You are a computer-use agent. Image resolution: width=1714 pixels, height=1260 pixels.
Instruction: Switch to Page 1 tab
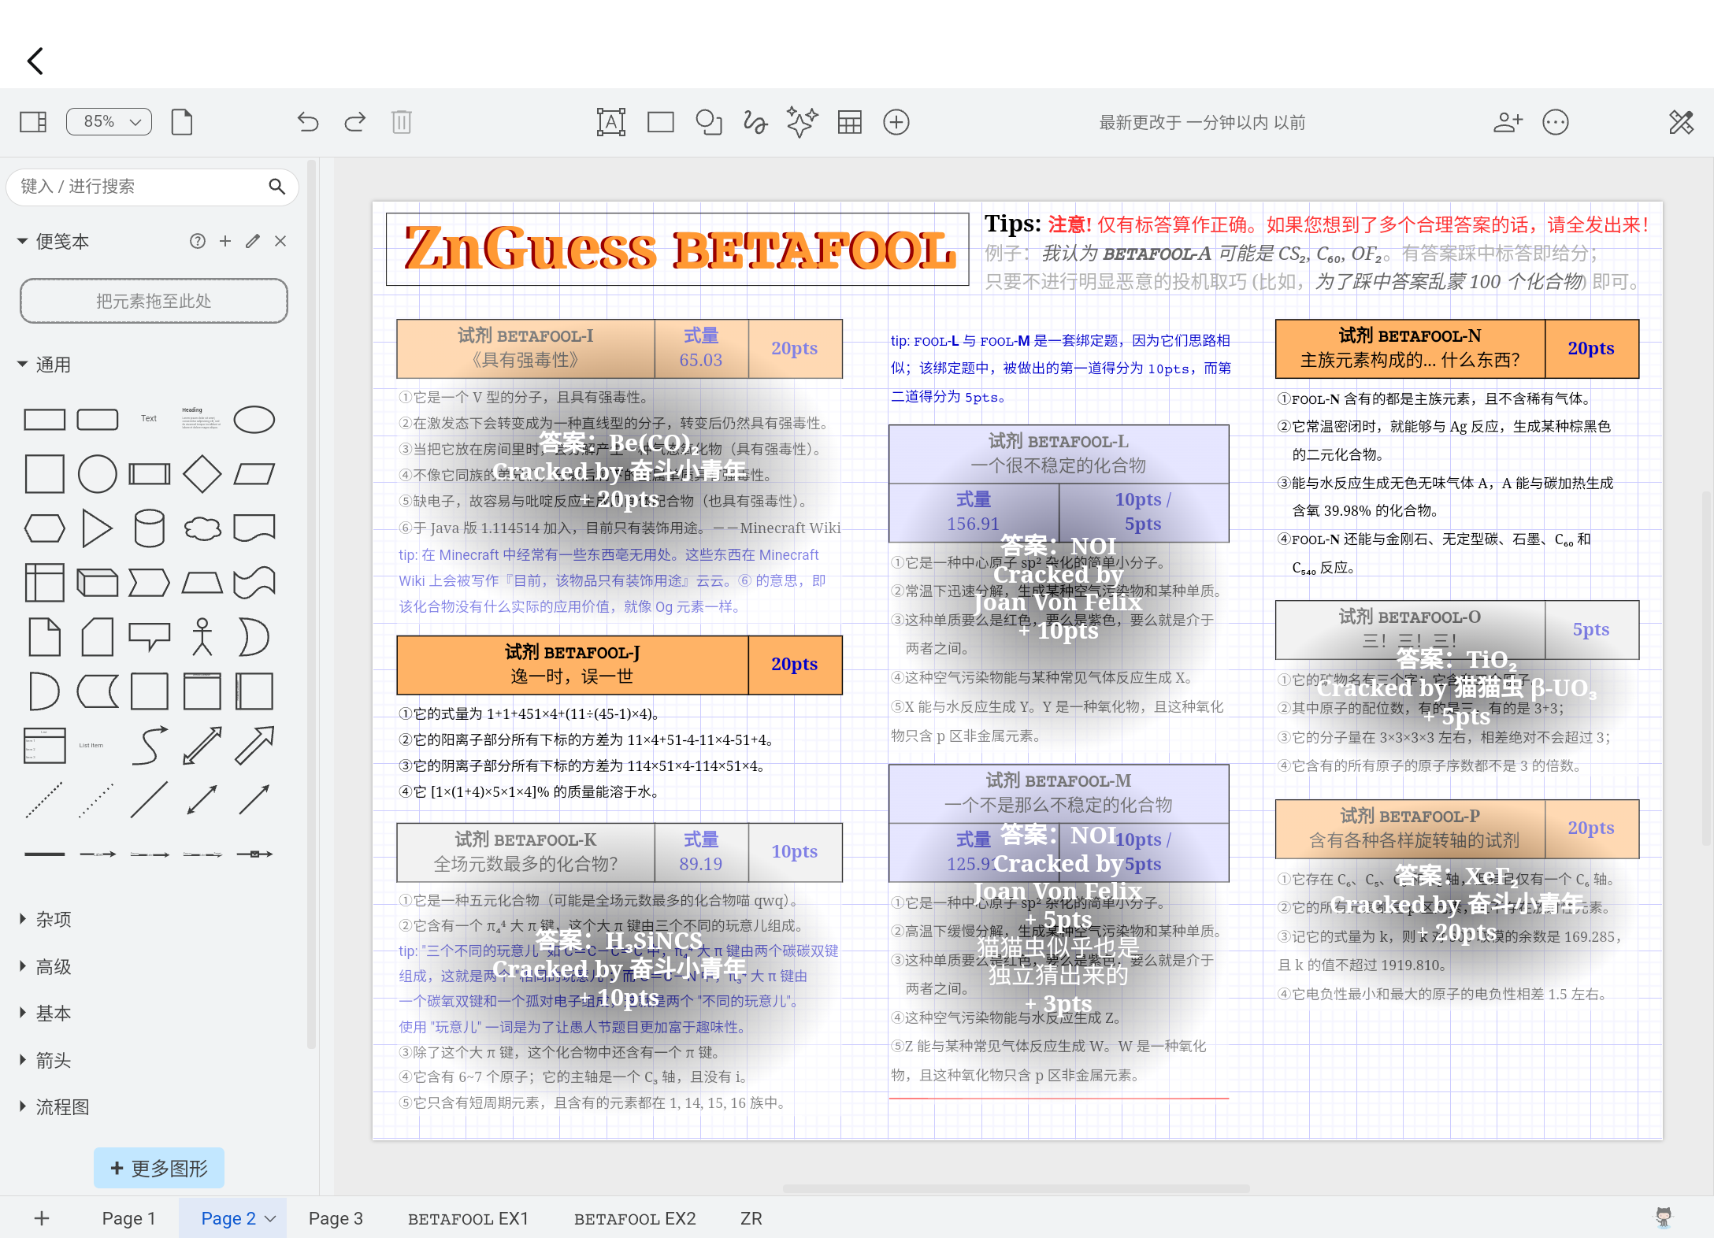(128, 1218)
